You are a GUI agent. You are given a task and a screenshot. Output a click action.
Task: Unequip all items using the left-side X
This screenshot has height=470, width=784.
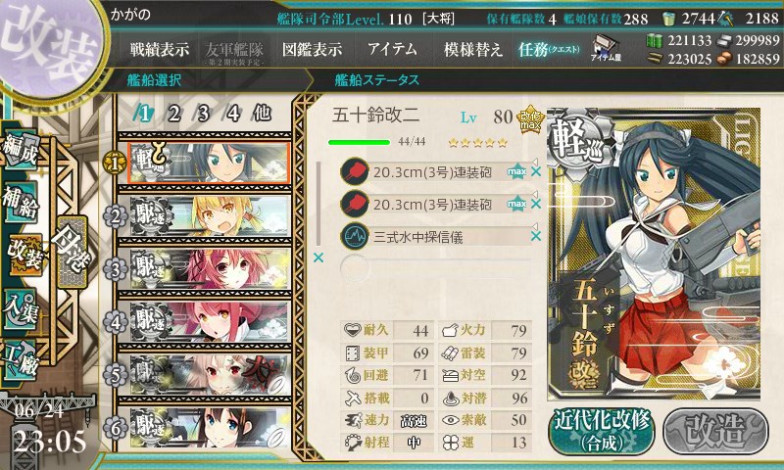[x=318, y=258]
